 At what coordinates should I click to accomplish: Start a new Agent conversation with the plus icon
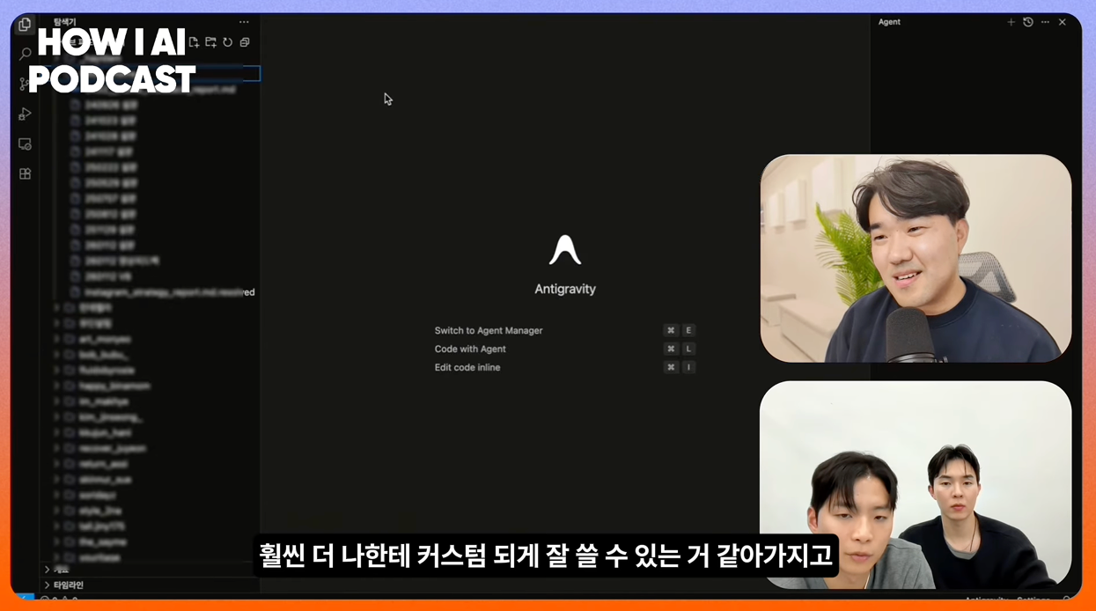(x=1011, y=21)
